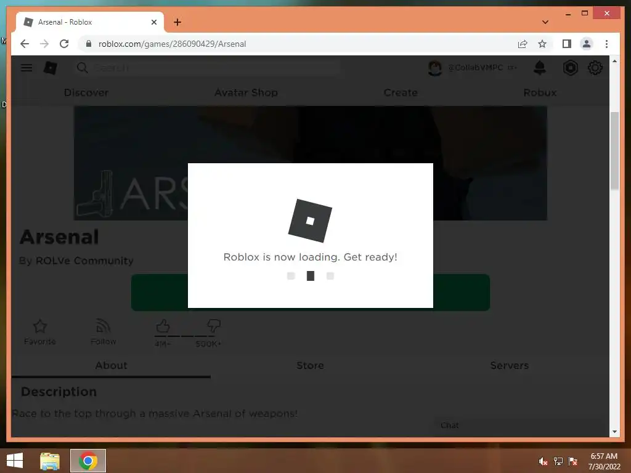Image resolution: width=631 pixels, height=473 pixels.
Task: Bookmark this tab with the star
Action: [542, 44]
